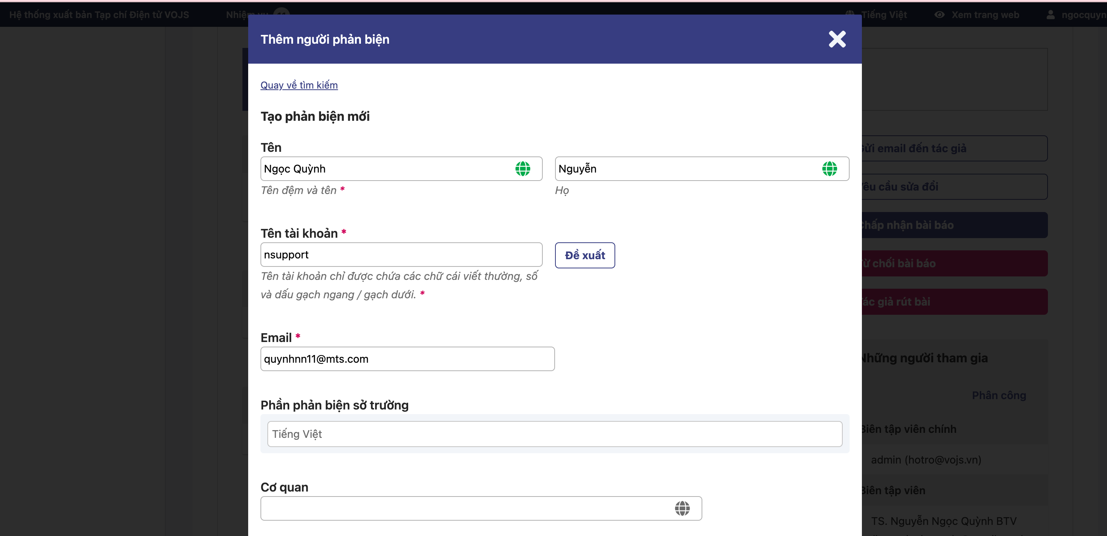Click Hệ thống xuất bản Tạp chí Điện tử VOJS
1107x536 pixels.
(x=99, y=15)
